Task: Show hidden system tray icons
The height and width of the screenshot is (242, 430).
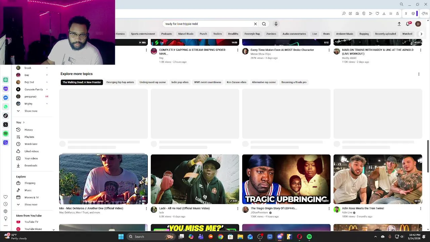Action: click(x=375, y=237)
